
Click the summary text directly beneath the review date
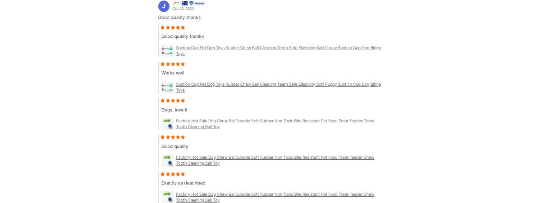[x=179, y=18]
